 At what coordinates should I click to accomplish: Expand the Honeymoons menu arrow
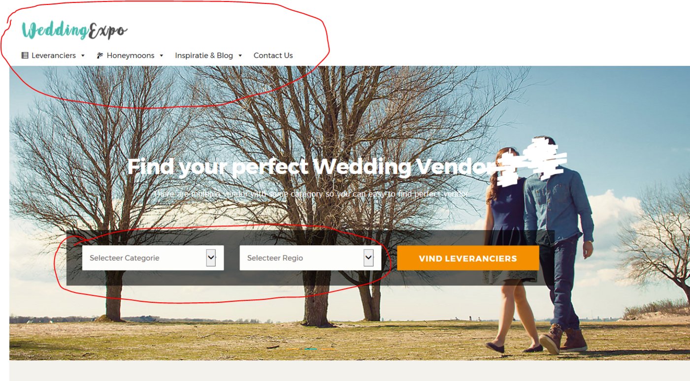click(161, 56)
